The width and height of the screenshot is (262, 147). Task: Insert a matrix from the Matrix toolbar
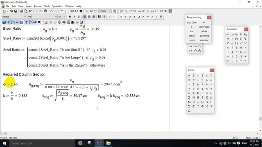(122, 11)
